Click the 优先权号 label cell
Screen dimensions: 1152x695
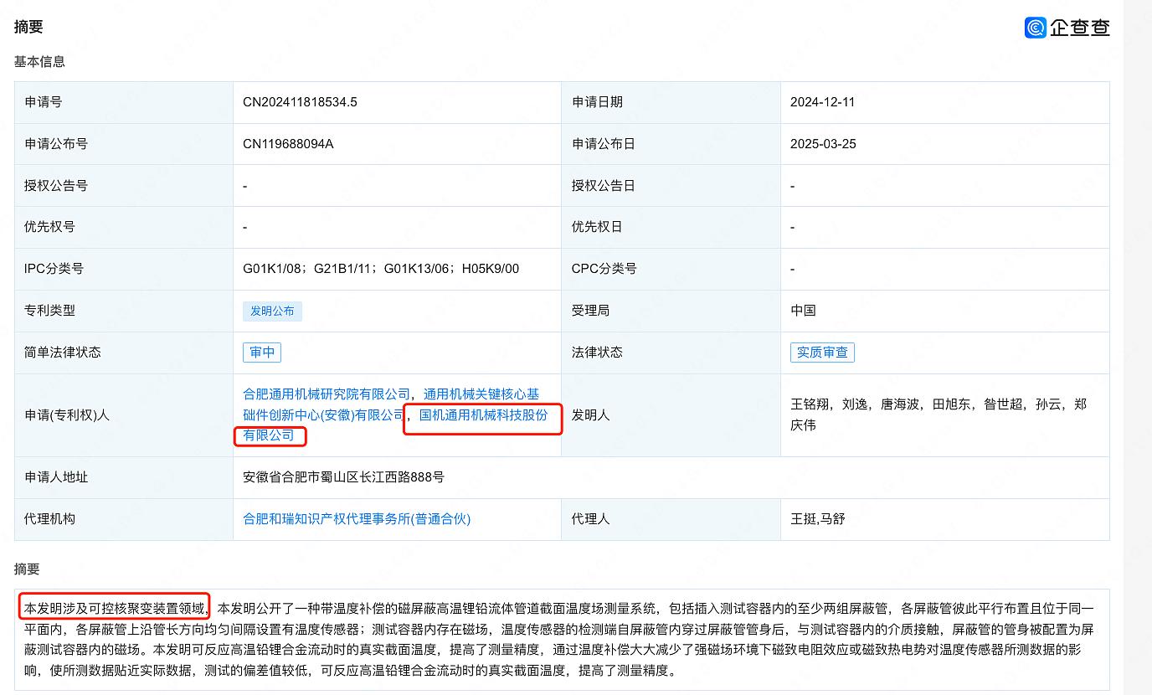coord(124,227)
